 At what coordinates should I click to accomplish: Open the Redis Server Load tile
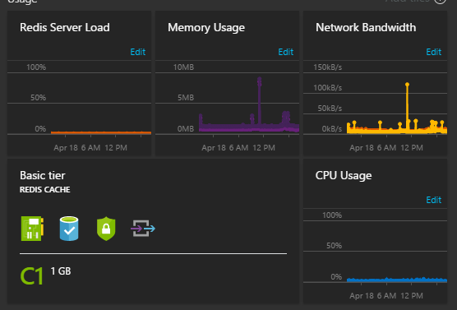click(x=65, y=27)
